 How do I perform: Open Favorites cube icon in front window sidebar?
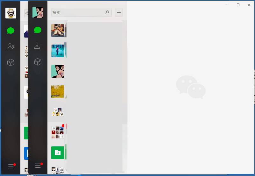[x=38, y=61]
